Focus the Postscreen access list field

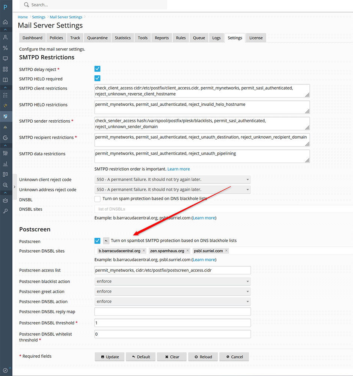point(172,270)
